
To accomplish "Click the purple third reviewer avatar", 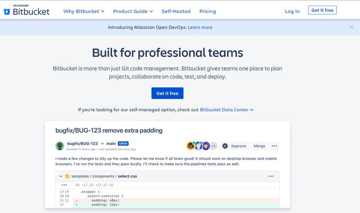I will (206, 146).
